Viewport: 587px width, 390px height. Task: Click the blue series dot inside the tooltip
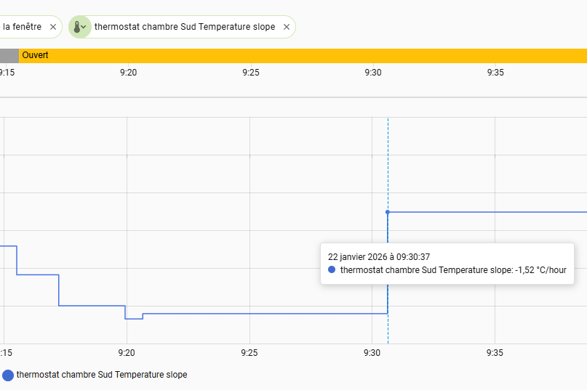point(332,270)
